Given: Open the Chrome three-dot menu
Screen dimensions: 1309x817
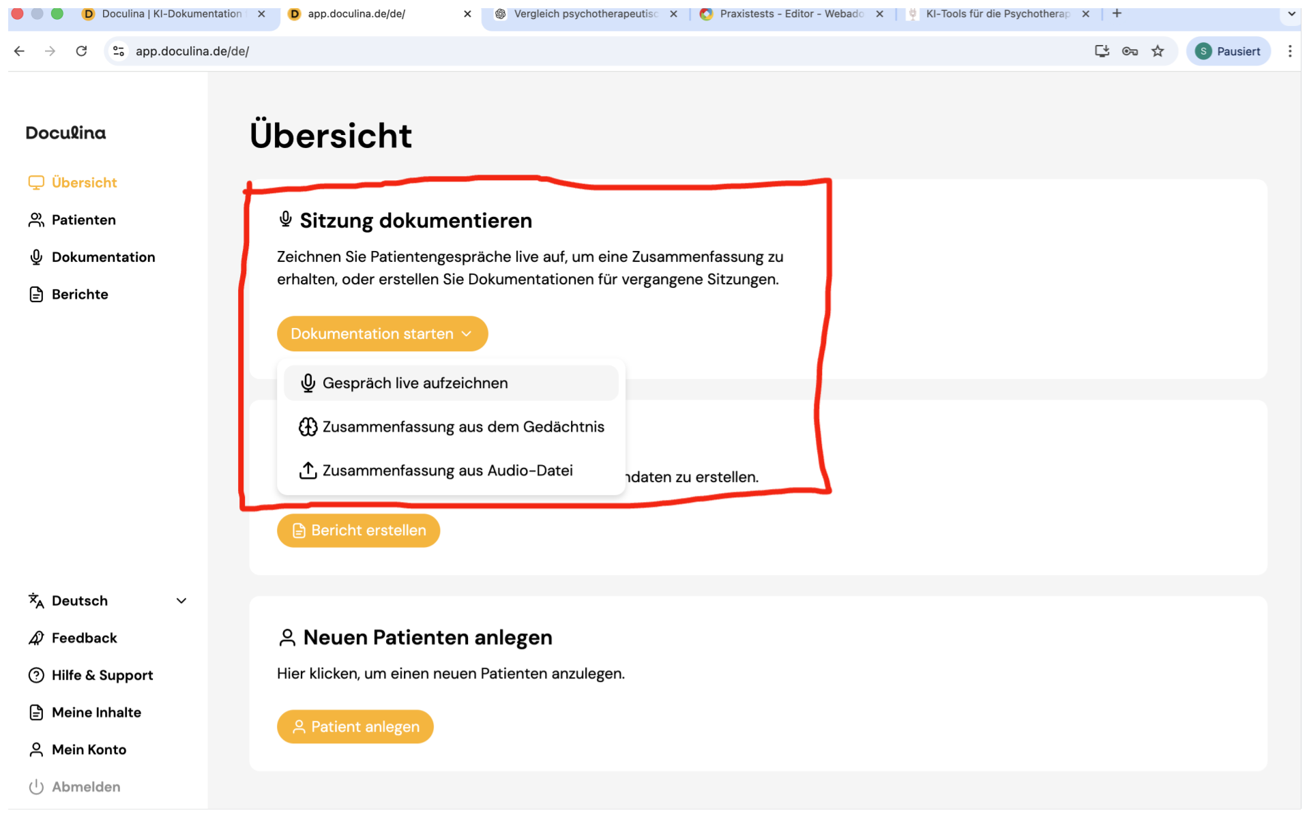Looking at the screenshot, I should coord(1289,51).
